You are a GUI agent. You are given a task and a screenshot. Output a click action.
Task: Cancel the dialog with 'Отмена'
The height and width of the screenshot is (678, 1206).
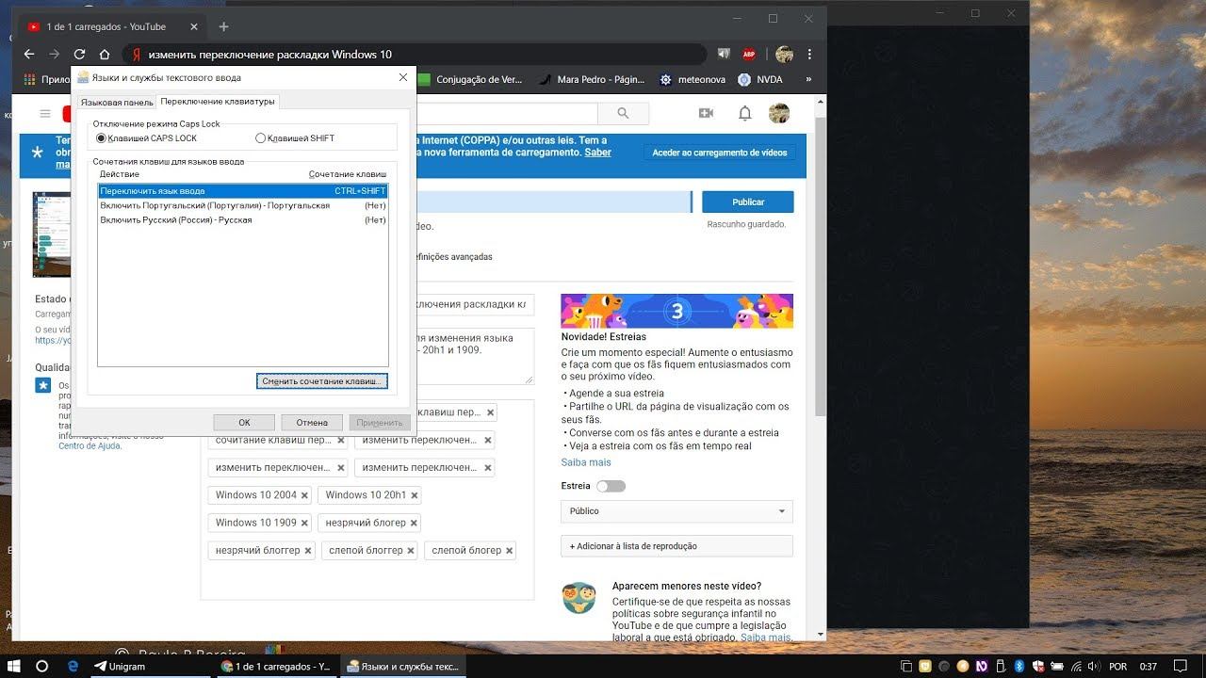tap(312, 423)
